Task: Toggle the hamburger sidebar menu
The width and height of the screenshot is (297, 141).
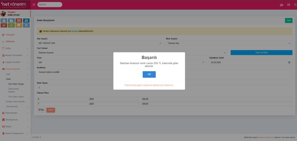Action: (x=34, y=5)
